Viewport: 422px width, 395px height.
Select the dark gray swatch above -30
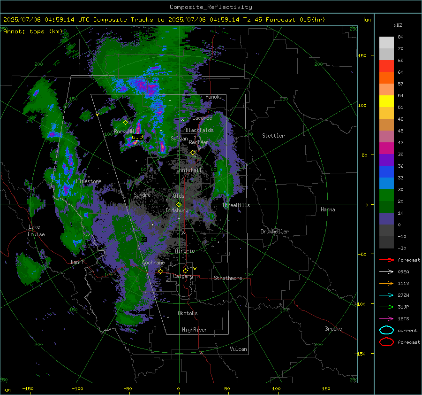(386, 242)
